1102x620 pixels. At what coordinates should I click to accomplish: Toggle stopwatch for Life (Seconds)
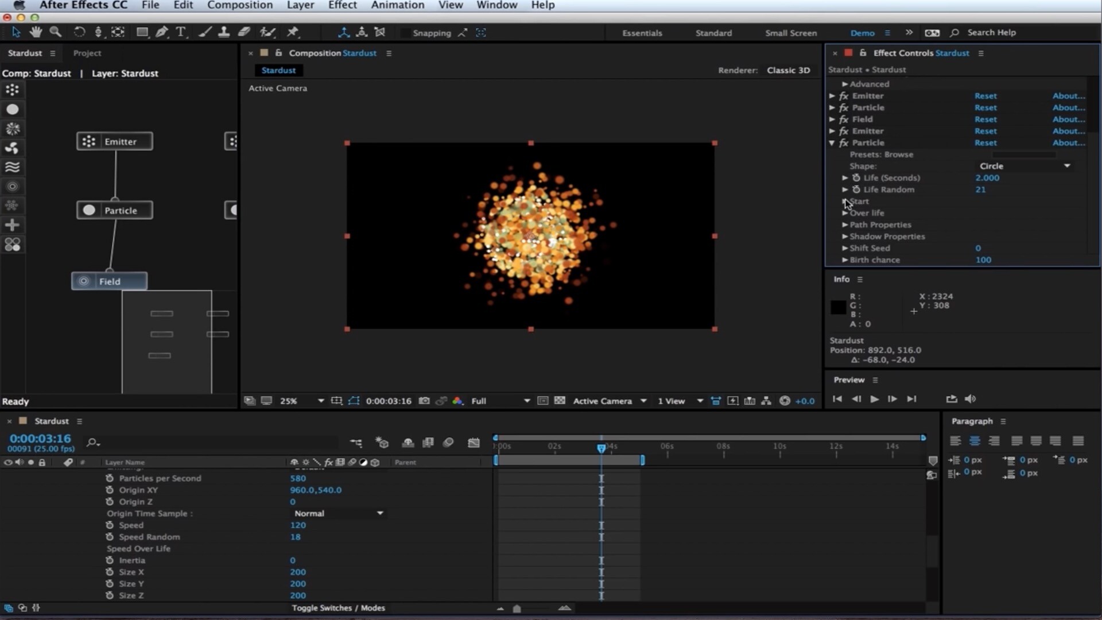(x=856, y=178)
